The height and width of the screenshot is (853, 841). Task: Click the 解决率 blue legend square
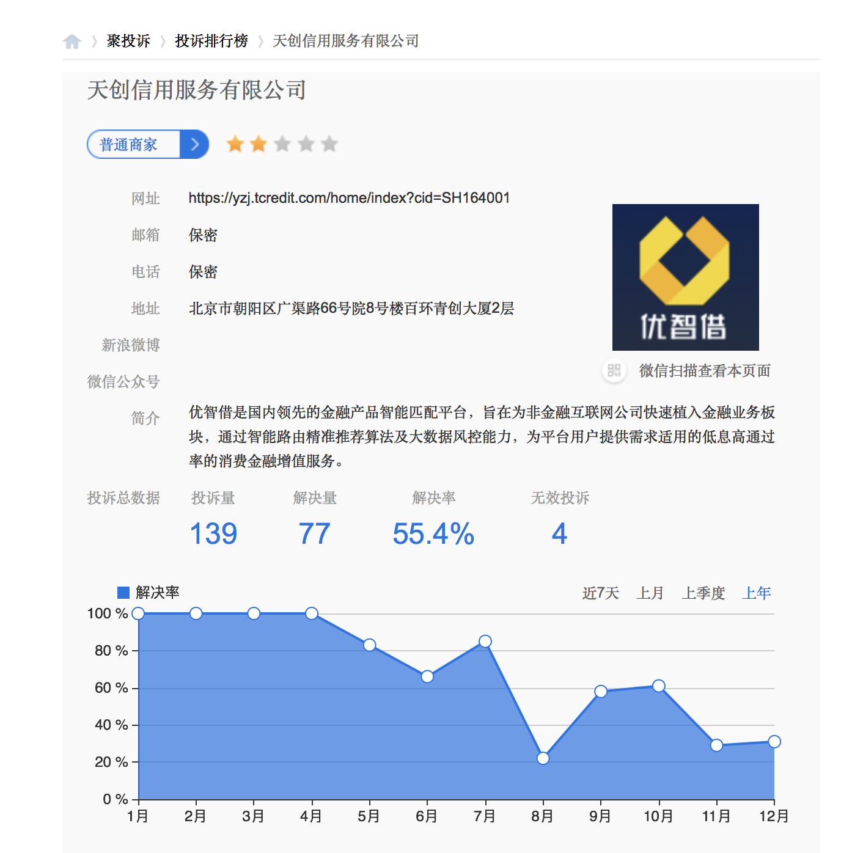point(123,591)
